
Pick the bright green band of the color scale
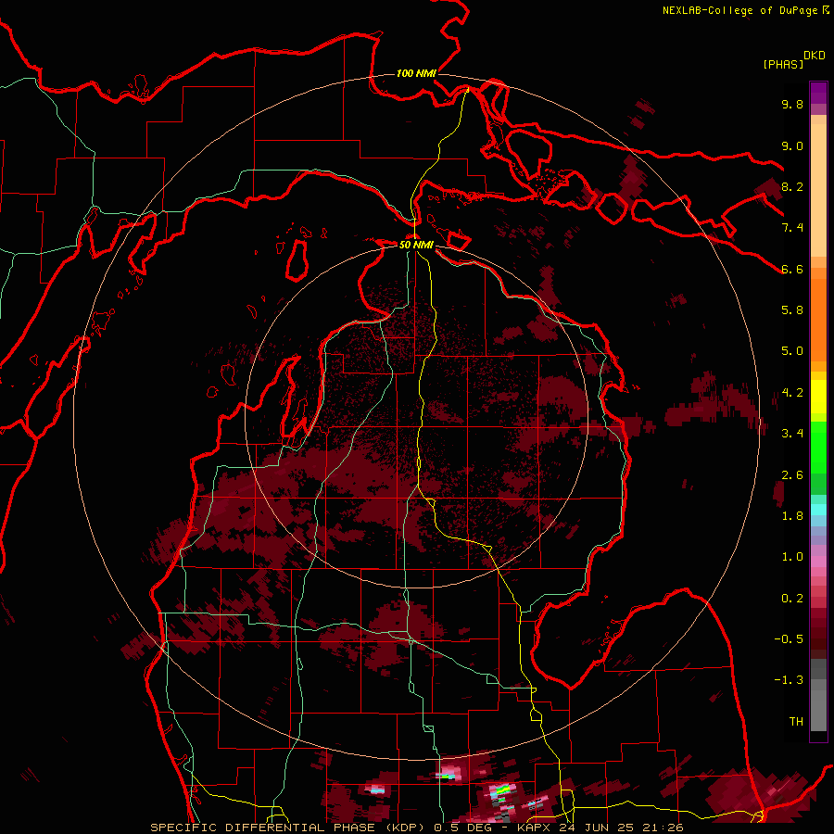(818, 448)
